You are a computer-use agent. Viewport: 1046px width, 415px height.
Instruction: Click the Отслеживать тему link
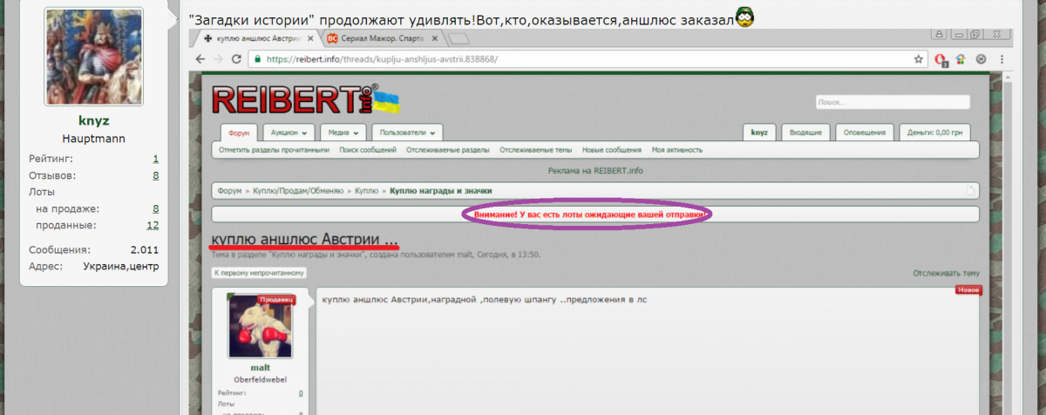[946, 273]
